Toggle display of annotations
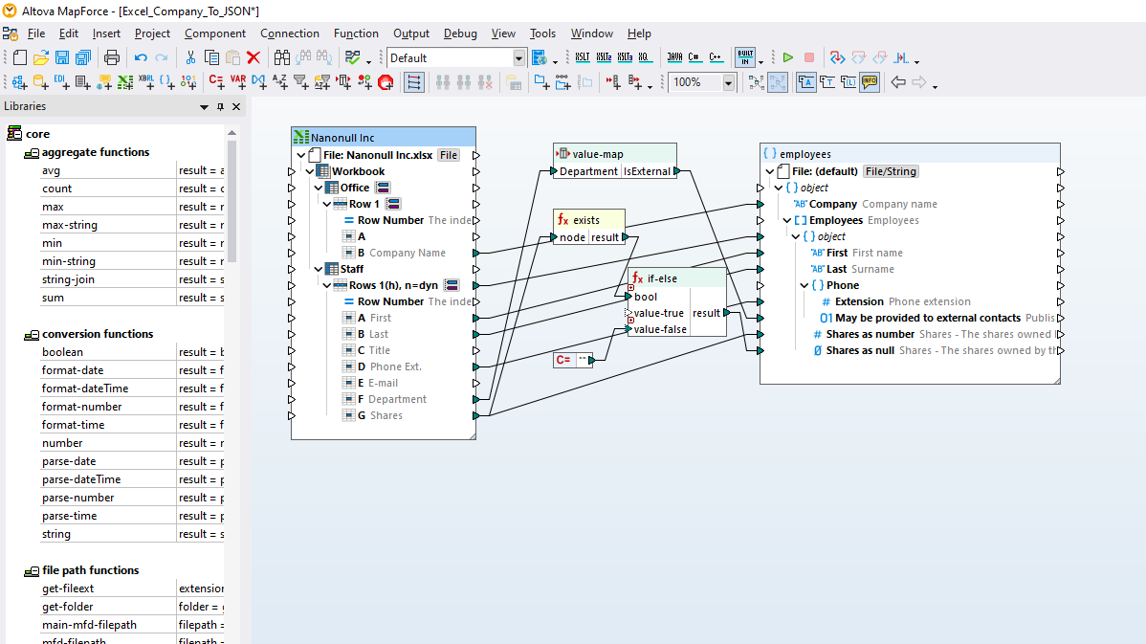This screenshot has height=644, width=1146. coord(804,81)
